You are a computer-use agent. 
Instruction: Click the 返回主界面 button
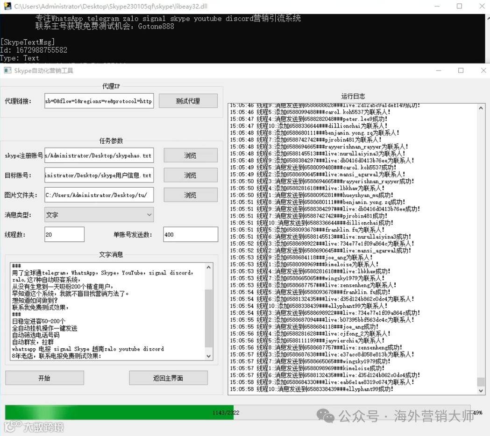point(168,378)
